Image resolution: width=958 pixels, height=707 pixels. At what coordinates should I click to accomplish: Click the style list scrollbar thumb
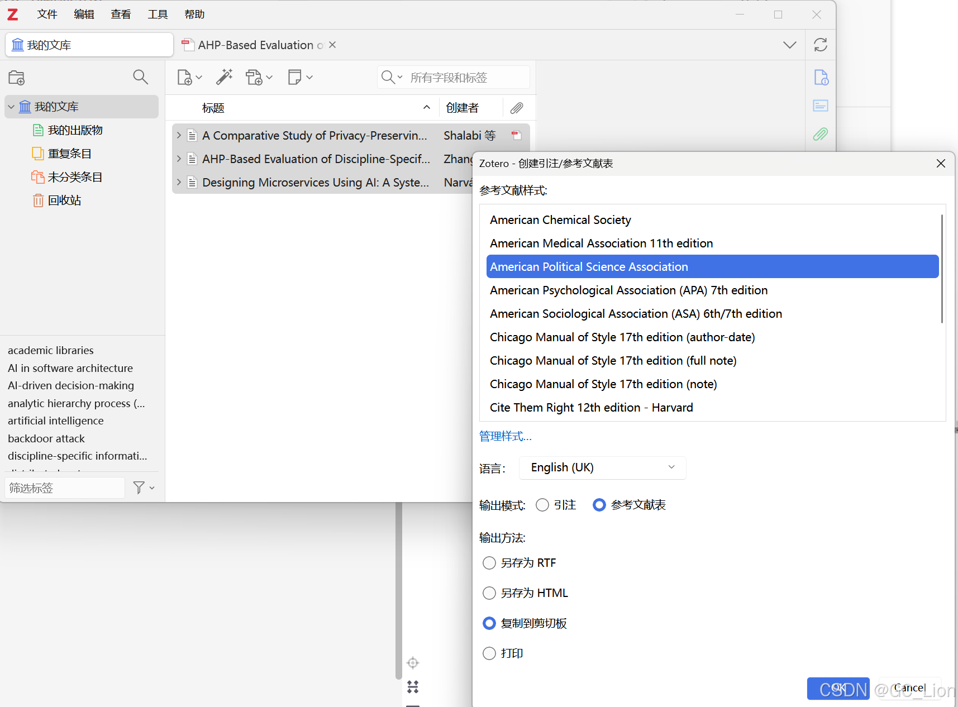coord(942,269)
